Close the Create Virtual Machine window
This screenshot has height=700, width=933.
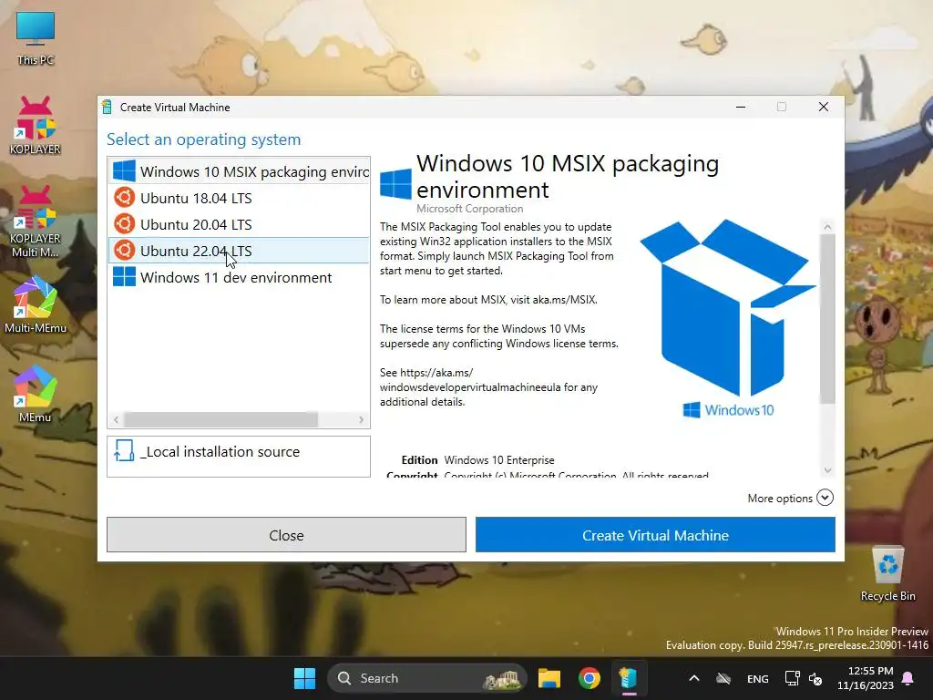click(824, 107)
